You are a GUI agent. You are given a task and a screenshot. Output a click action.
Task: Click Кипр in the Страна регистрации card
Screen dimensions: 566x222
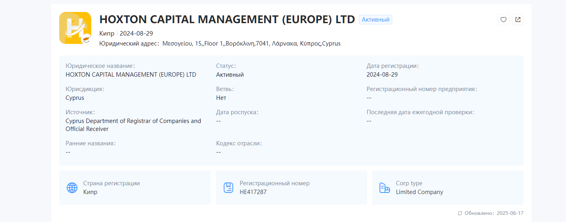tap(90, 192)
